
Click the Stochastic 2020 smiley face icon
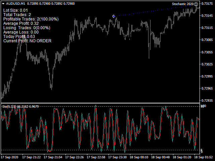click(x=196, y=4)
